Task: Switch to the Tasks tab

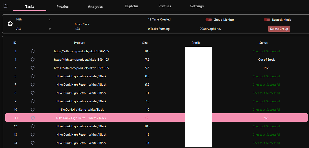Action: coord(30,7)
